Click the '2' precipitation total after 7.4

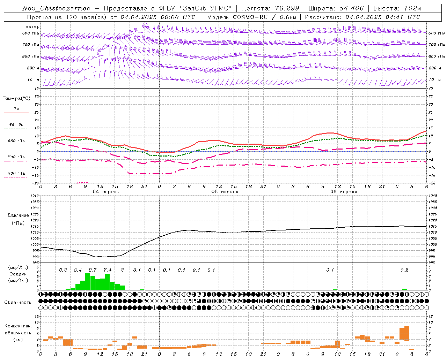tap(122, 270)
